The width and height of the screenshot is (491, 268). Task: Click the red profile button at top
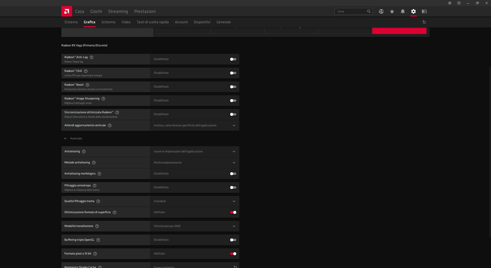coord(399,31)
